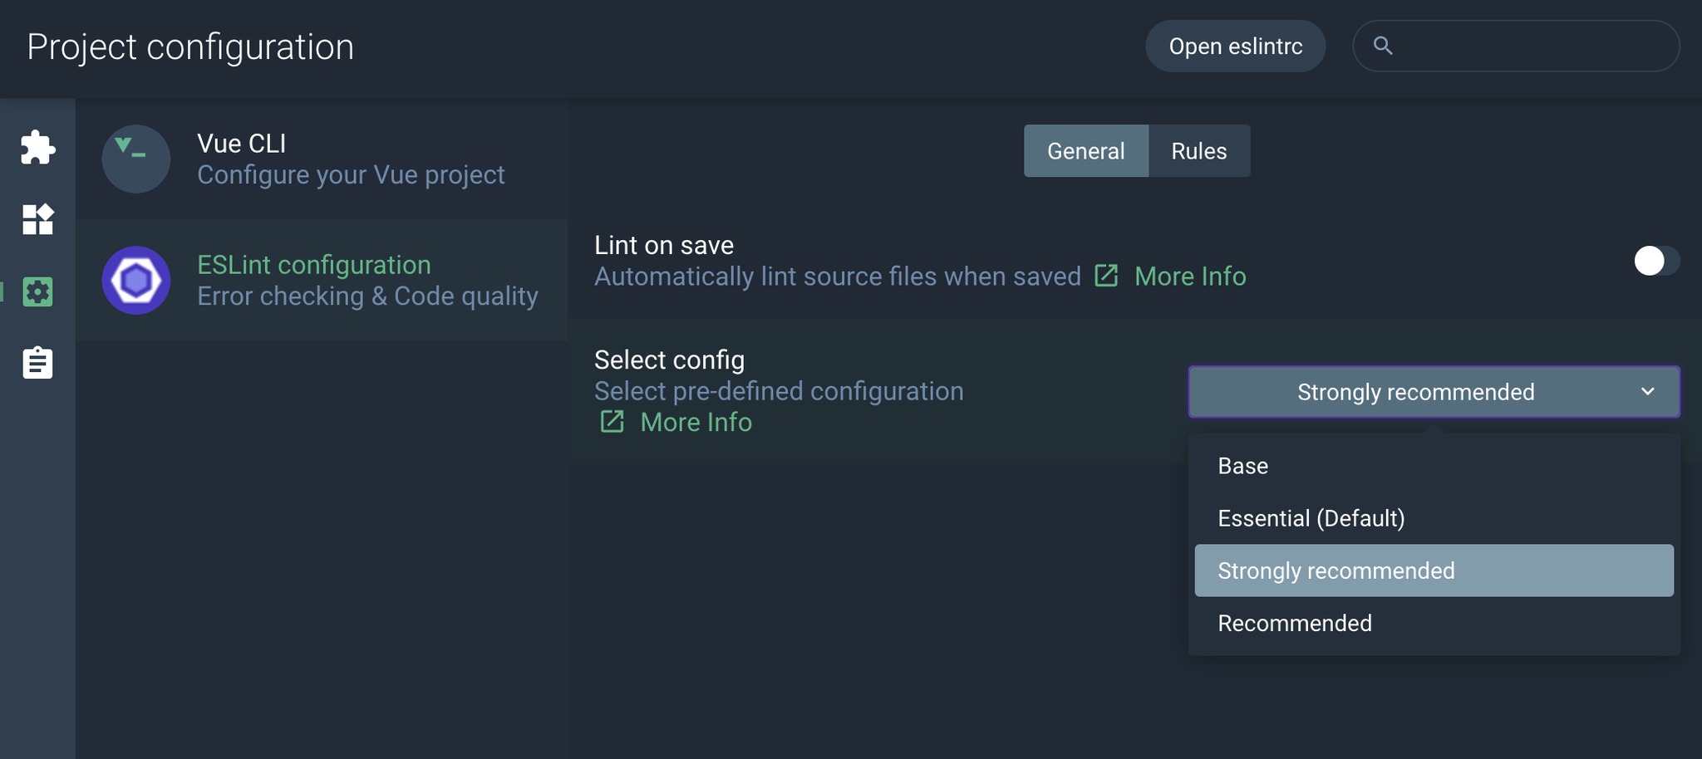Choose Base from the config list

coord(1434,466)
